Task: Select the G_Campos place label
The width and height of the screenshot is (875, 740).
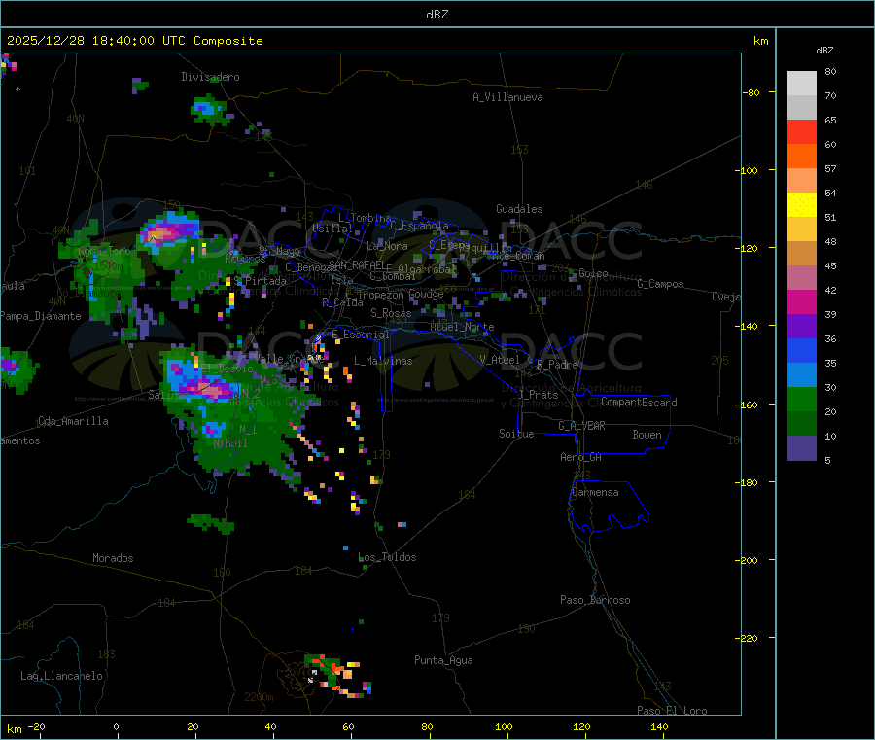Action: [x=660, y=284]
